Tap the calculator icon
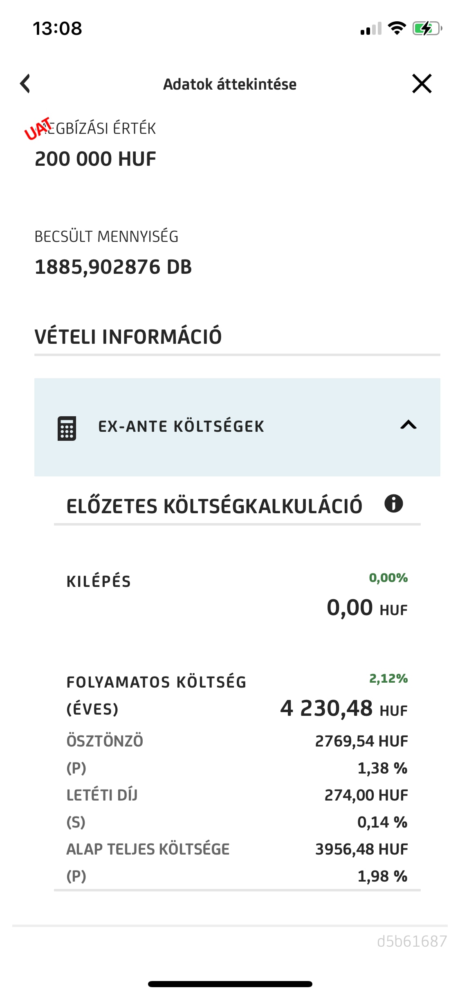This screenshot has width=460, height=997. pos(67,428)
